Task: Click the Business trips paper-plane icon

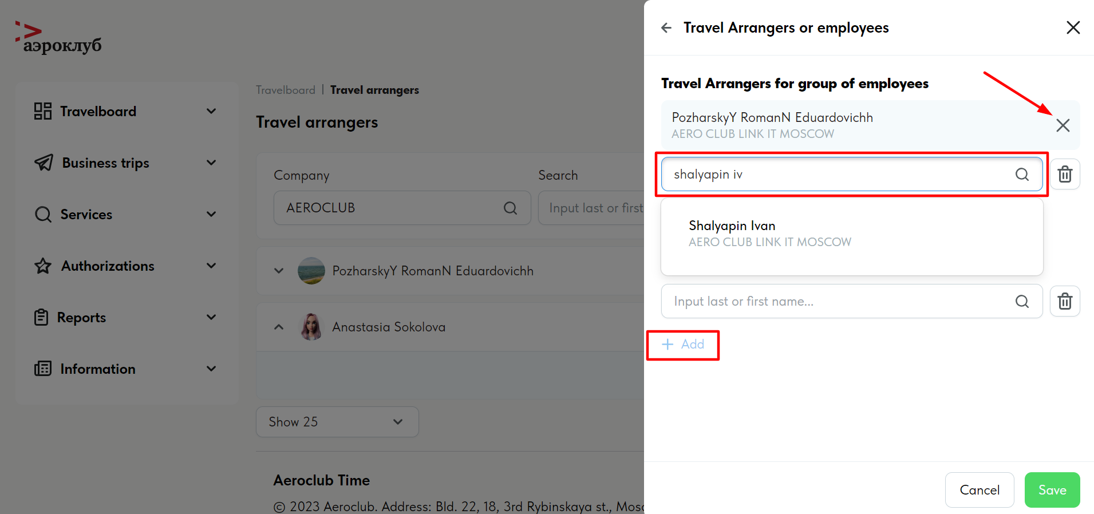Action: (43, 163)
